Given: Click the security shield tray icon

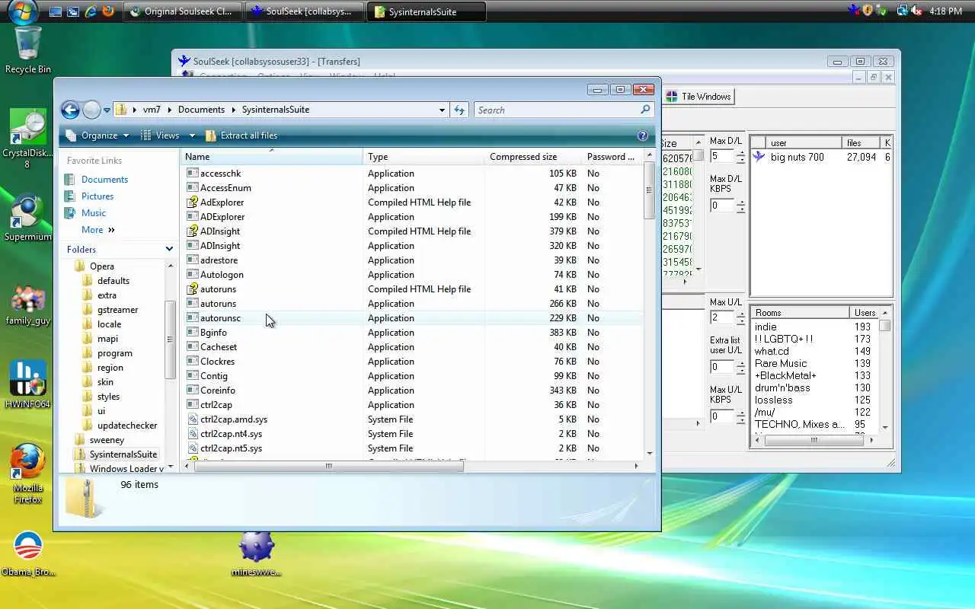Looking at the screenshot, I should pyautogui.click(x=867, y=11).
